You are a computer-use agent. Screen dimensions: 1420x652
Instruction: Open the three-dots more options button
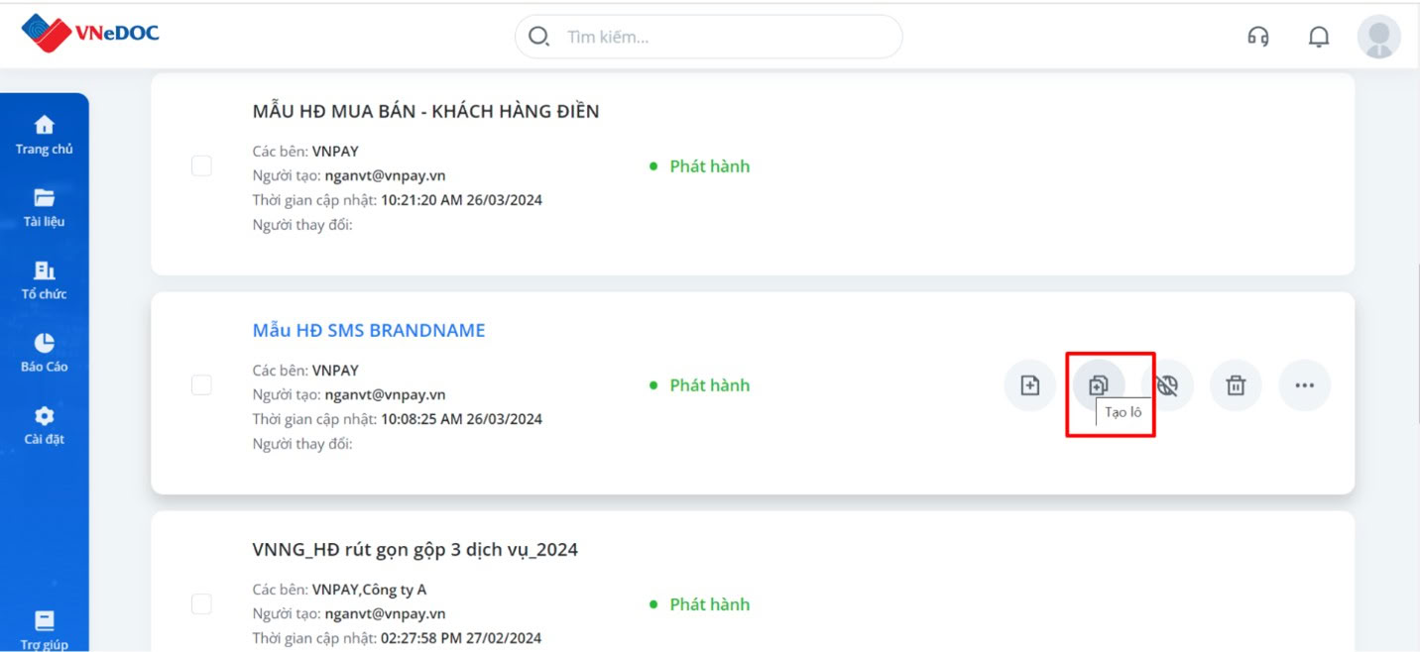pyautogui.click(x=1305, y=385)
